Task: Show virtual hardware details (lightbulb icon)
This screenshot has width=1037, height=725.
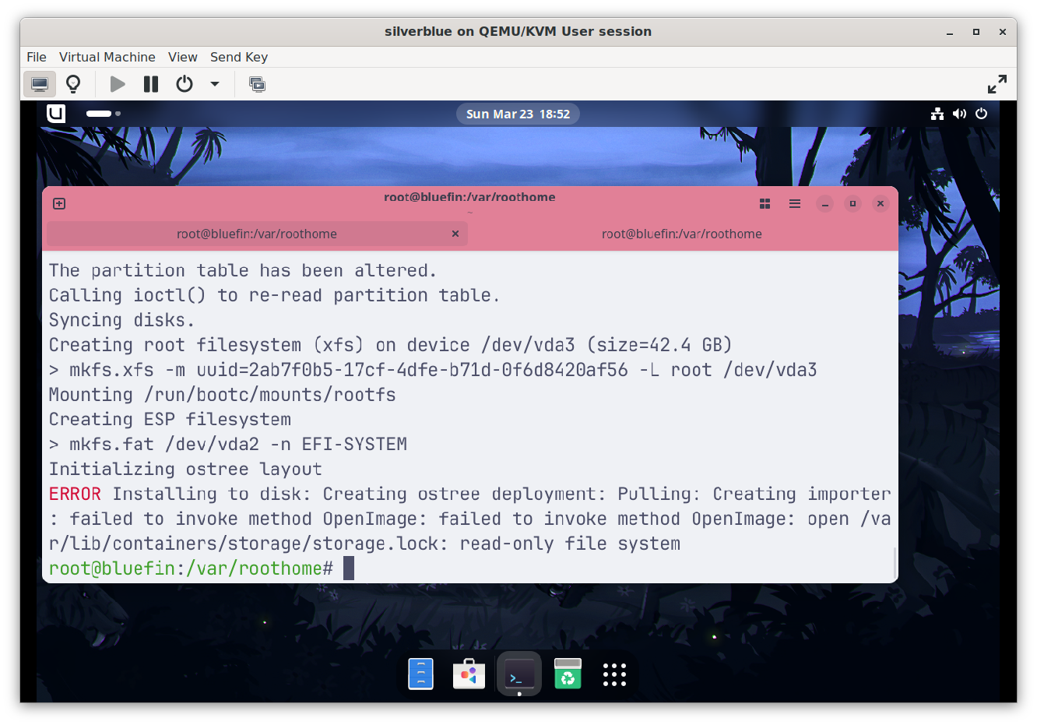Action: pos(73,84)
